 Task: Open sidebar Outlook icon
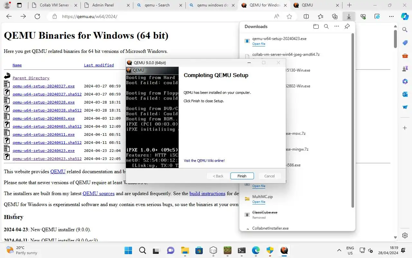tap(405, 94)
